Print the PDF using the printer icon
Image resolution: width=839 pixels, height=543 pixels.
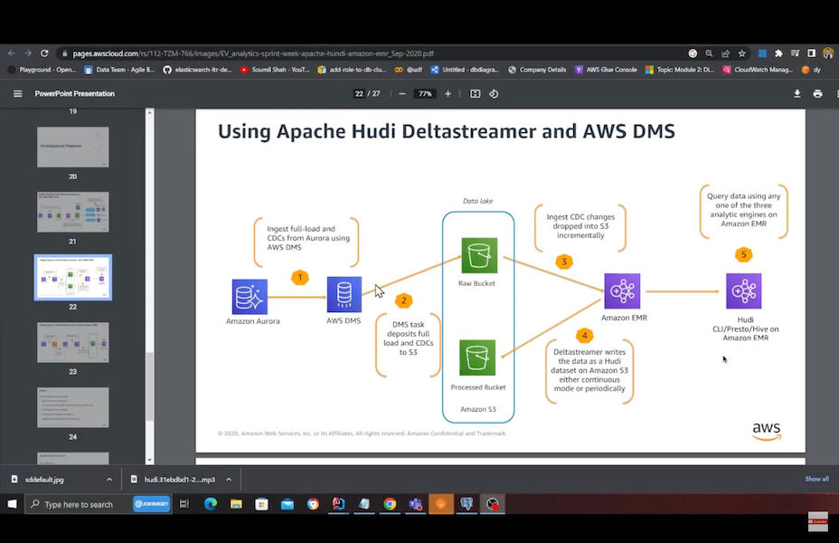[x=817, y=93]
